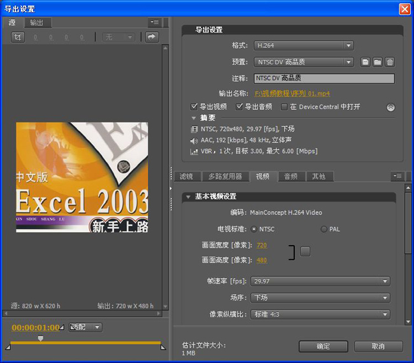Click the curved arrow icon in source toolbar

pos(152,37)
